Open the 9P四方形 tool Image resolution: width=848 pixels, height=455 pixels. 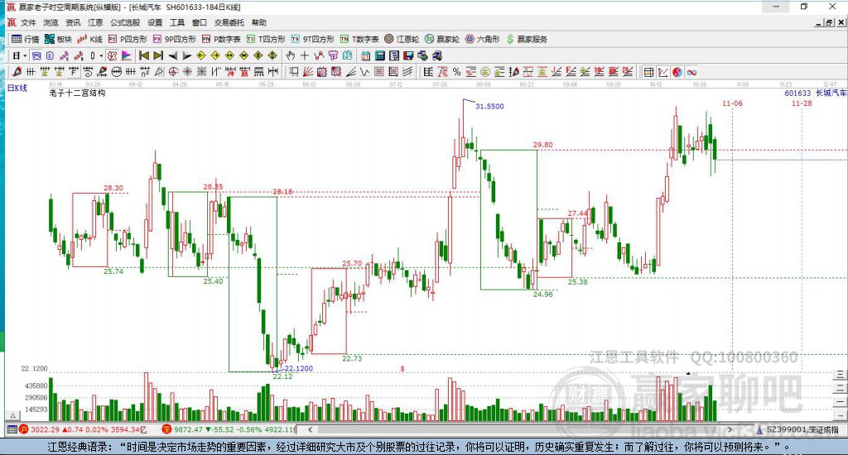click(x=175, y=39)
